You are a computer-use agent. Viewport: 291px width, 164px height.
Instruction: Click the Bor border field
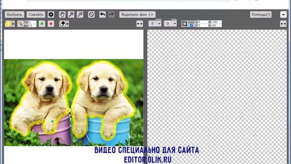click(x=32, y=26)
